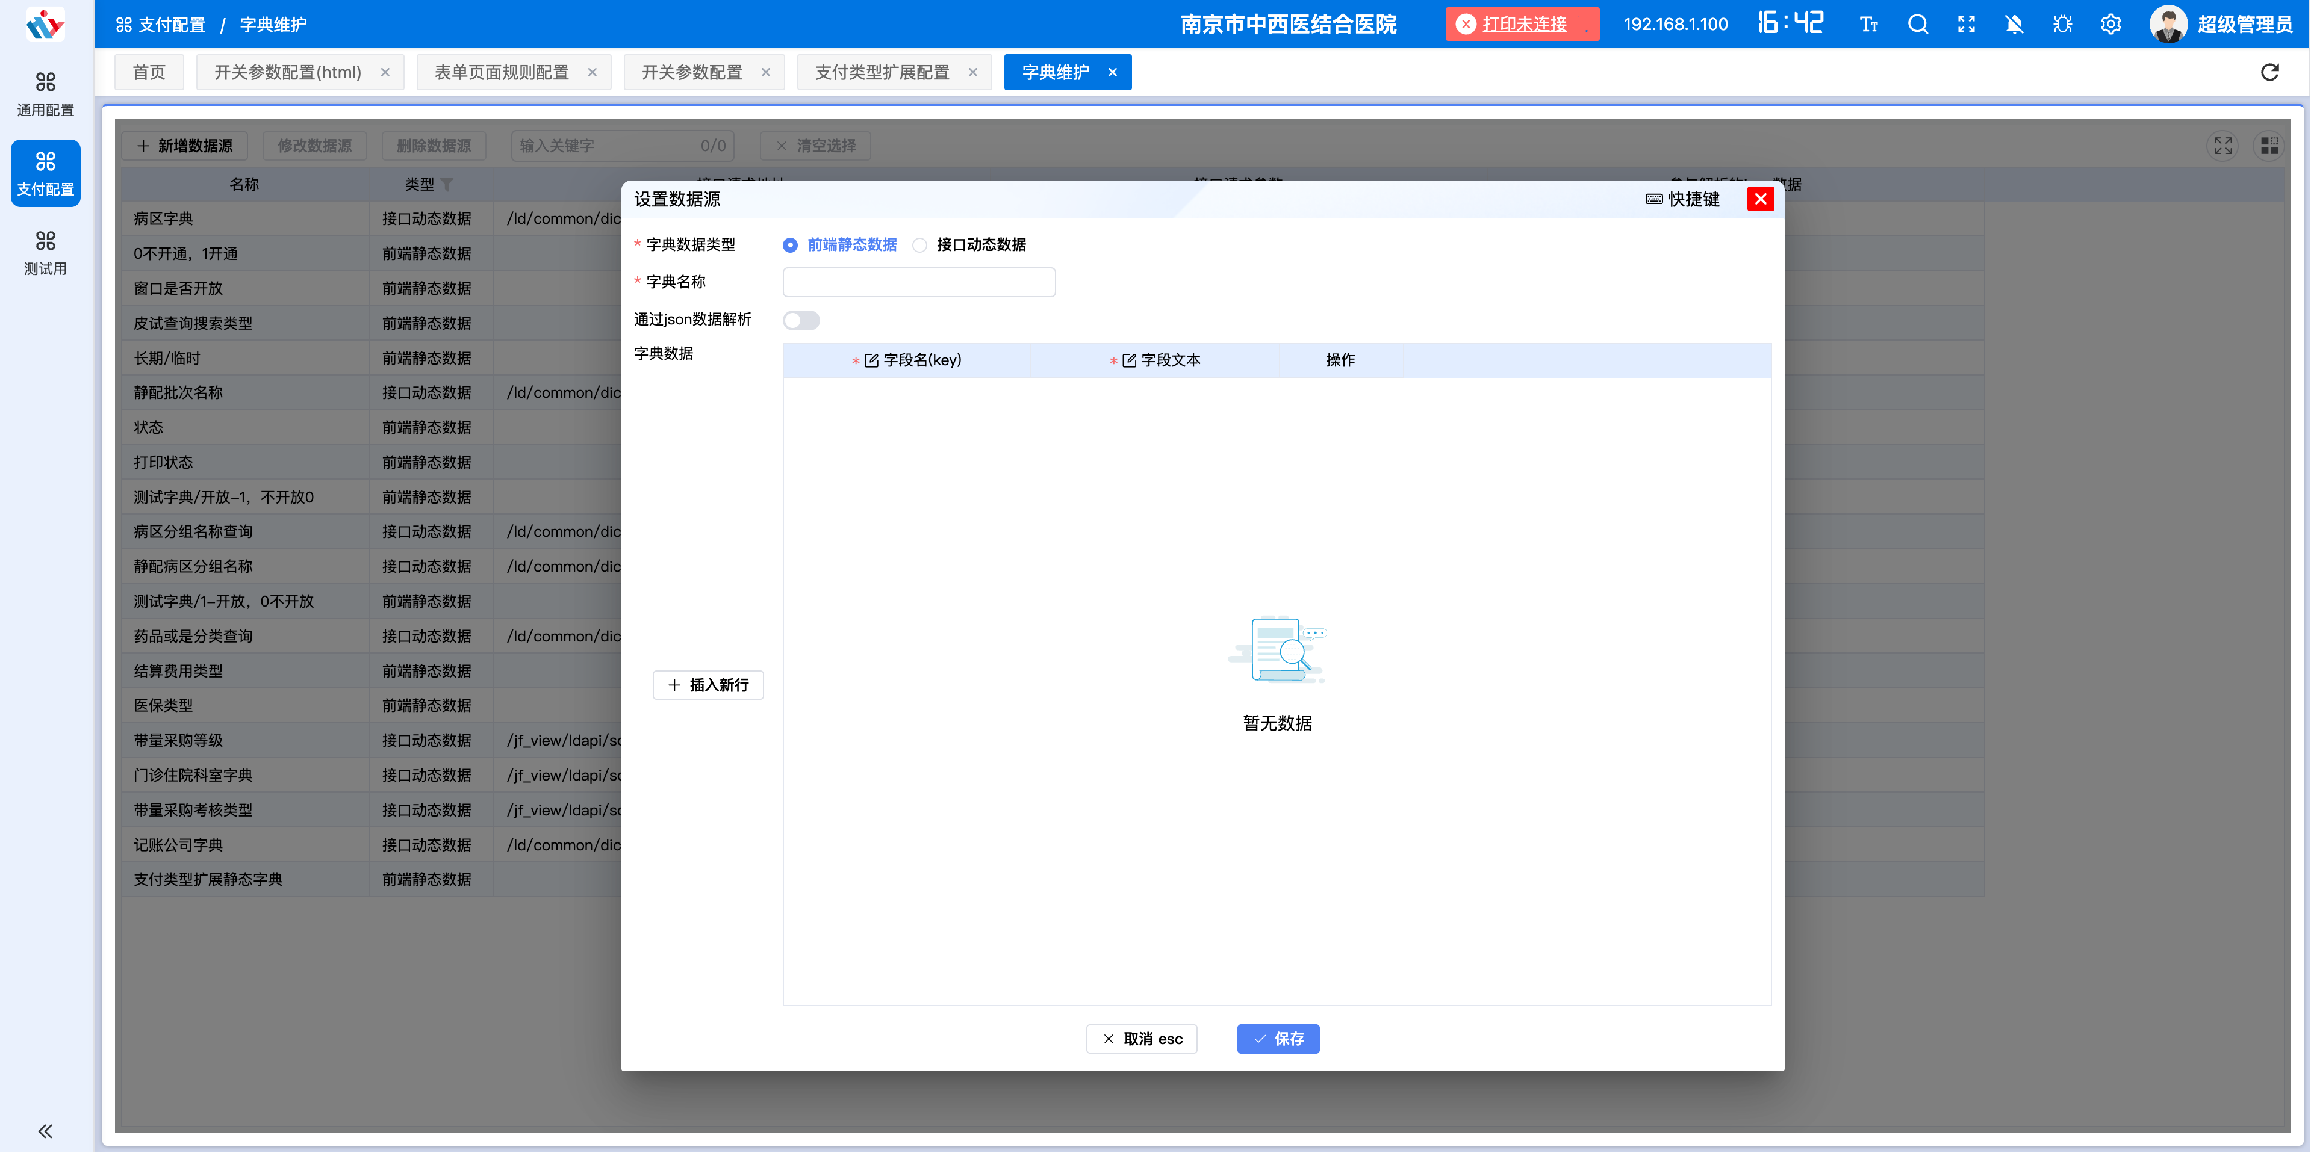Open user menu via 超级管理员 avatar
Screen dimensions: 2311x1153
2169,24
